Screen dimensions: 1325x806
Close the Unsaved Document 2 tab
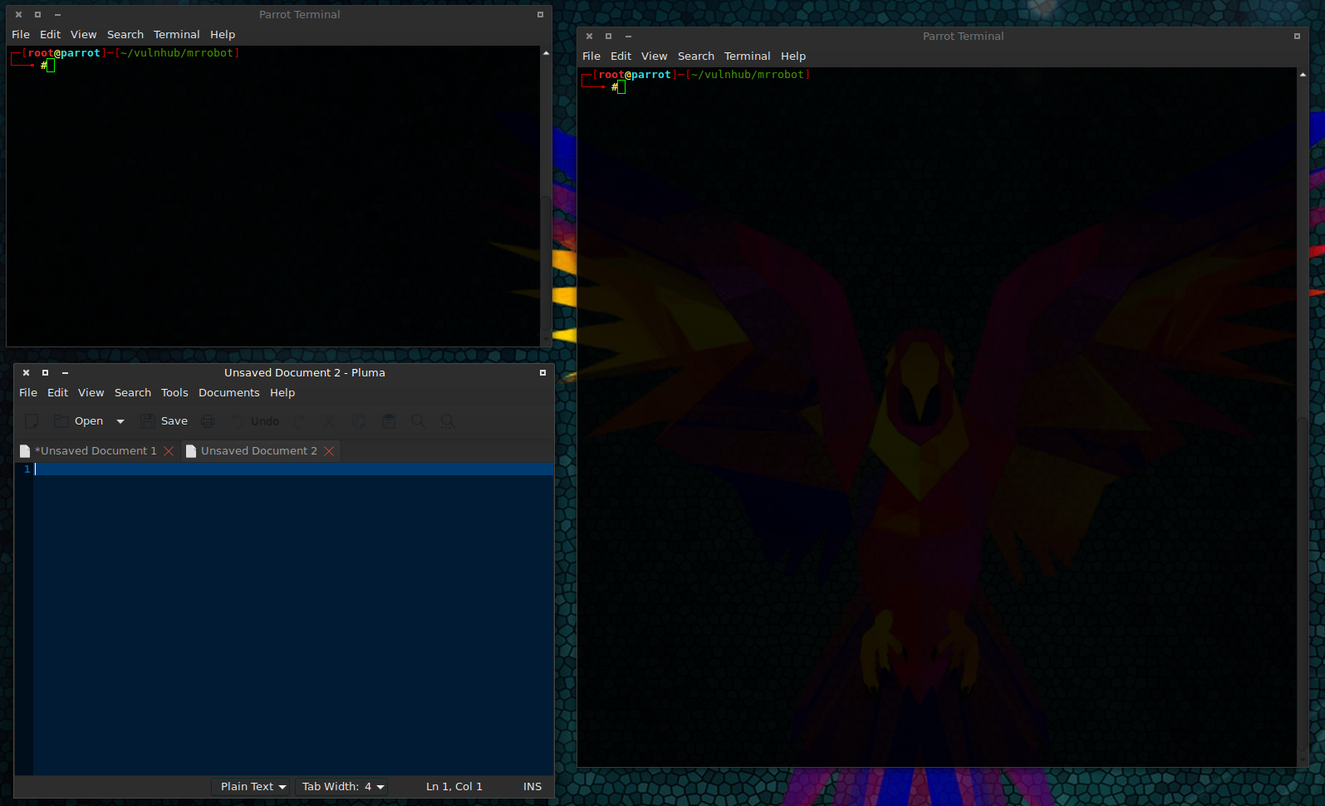tap(329, 451)
